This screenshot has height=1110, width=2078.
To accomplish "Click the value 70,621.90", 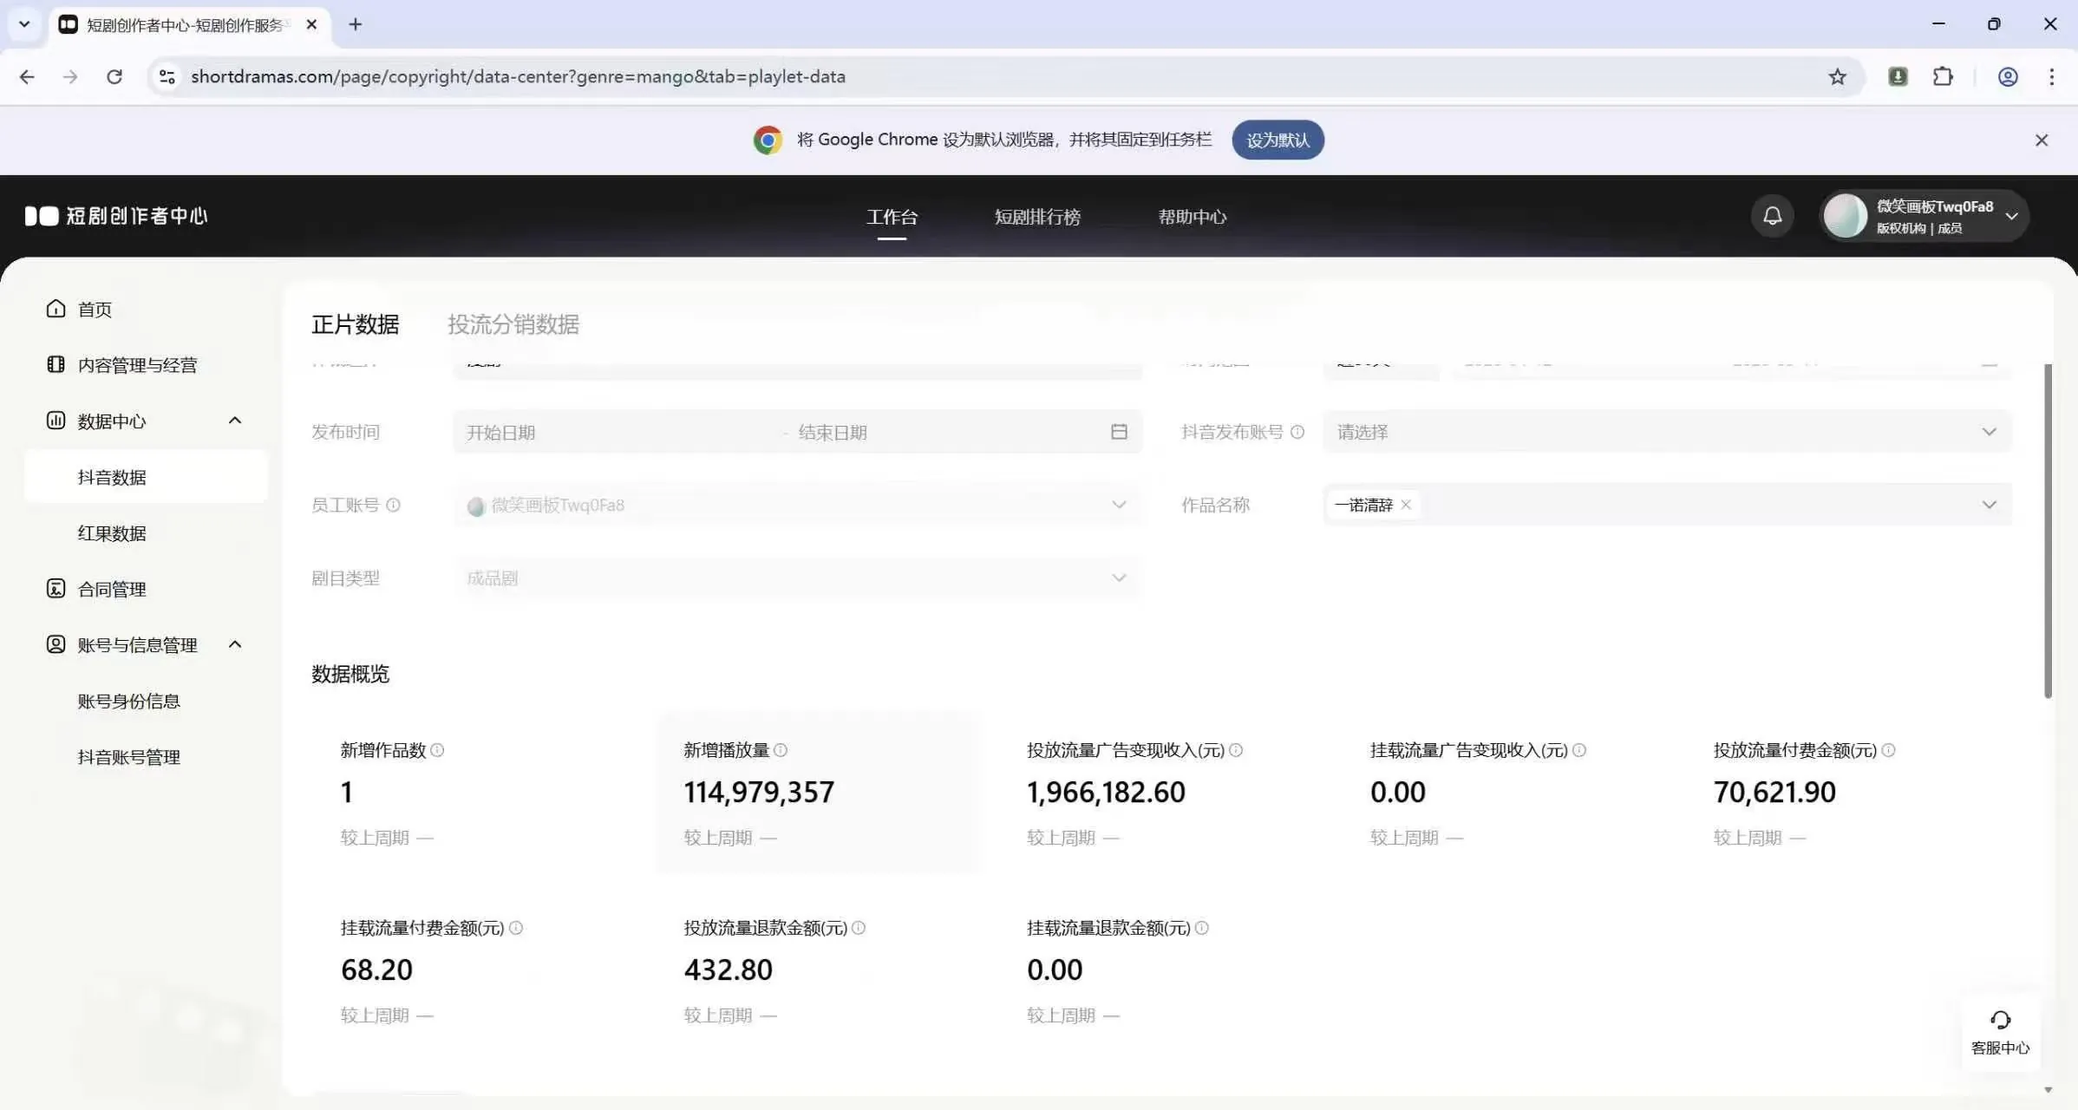I will point(1774,792).
